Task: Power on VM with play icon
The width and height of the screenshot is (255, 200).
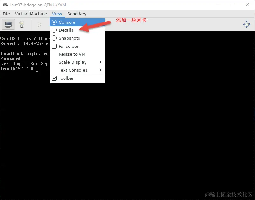Action: 40,25
